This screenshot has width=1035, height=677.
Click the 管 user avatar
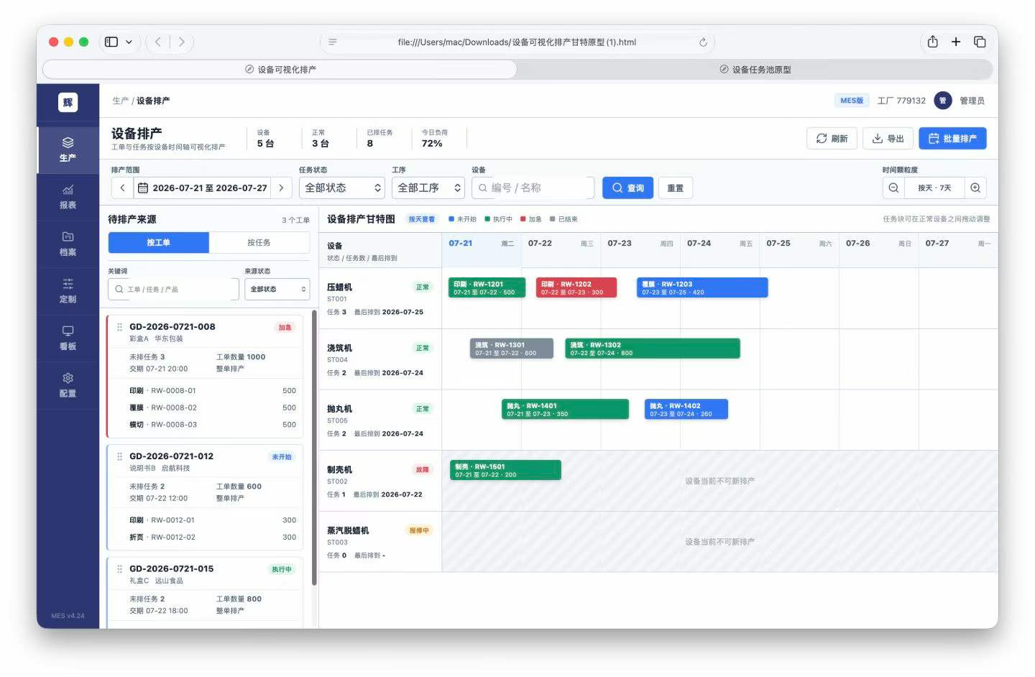[942, 101]
